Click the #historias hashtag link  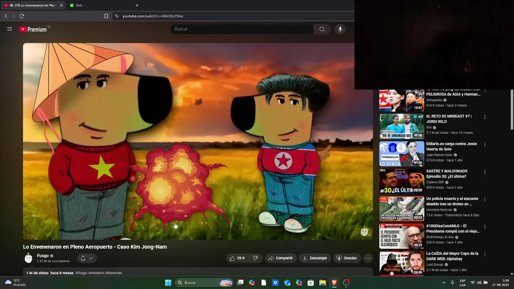coord(114,273)
